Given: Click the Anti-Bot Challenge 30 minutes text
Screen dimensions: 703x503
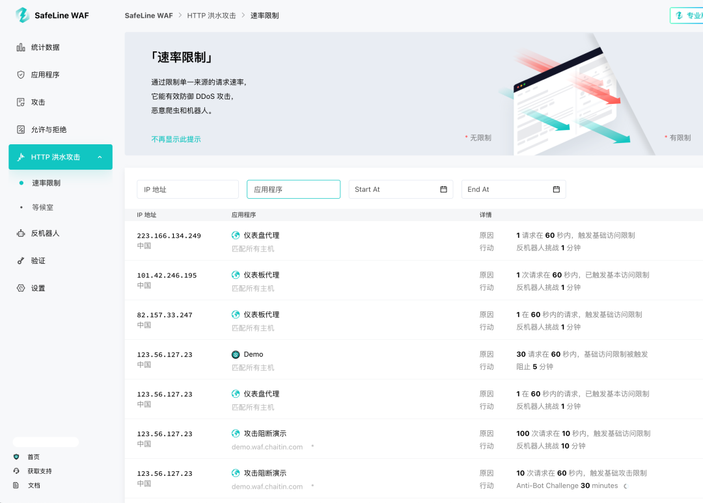Looking at the screenshot, I should pos(567,486).
